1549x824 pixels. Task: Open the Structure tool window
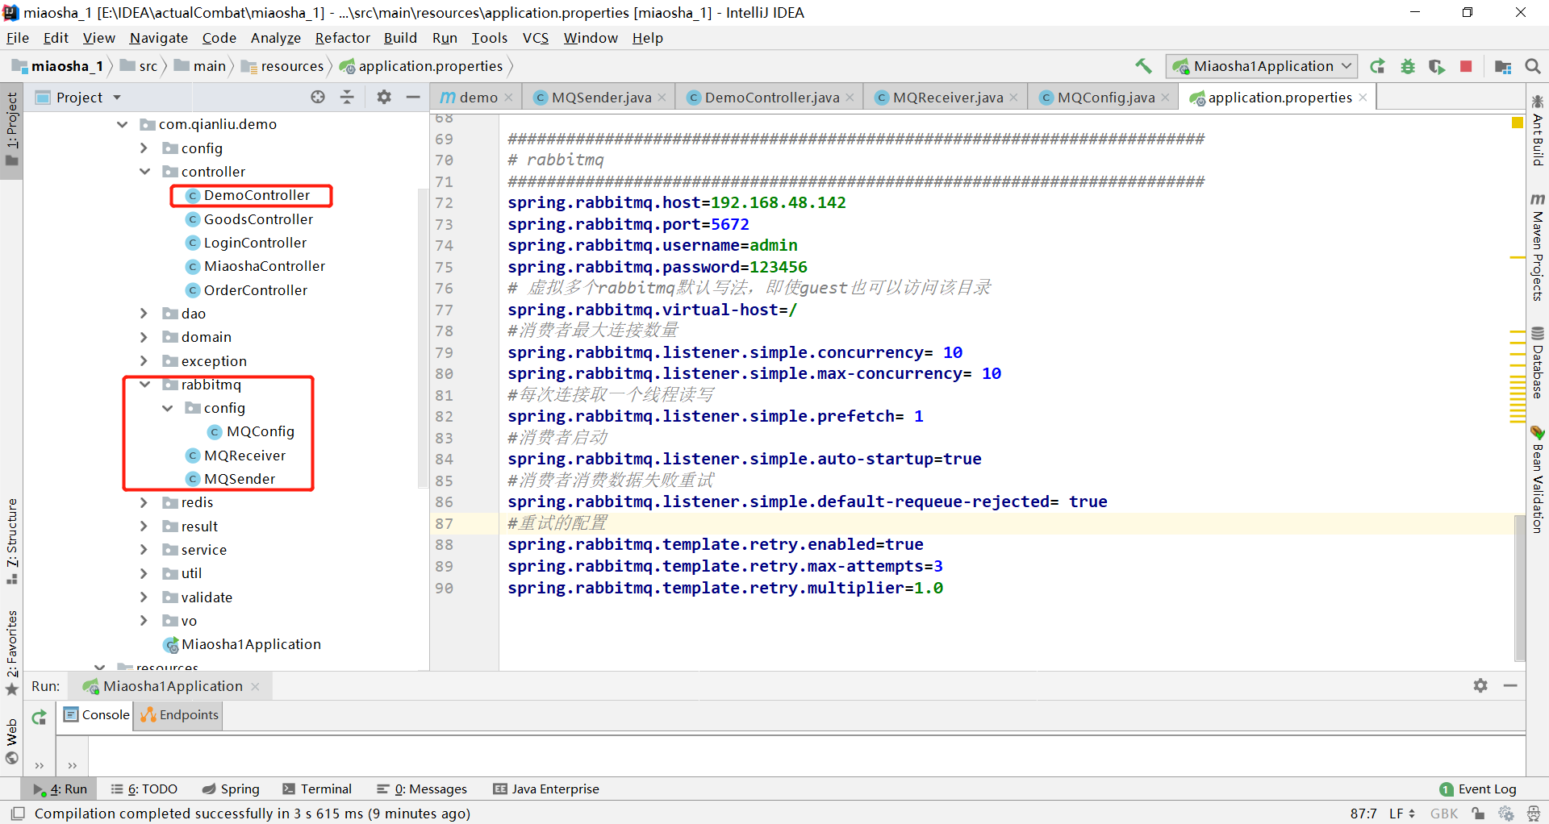[12, 542]
